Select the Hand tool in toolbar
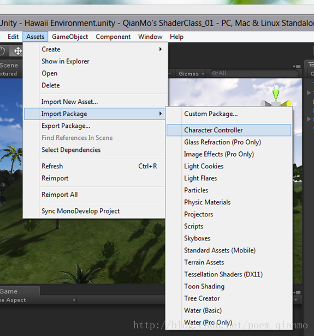Viewport: 314px width, 336px height. (3, 51)
